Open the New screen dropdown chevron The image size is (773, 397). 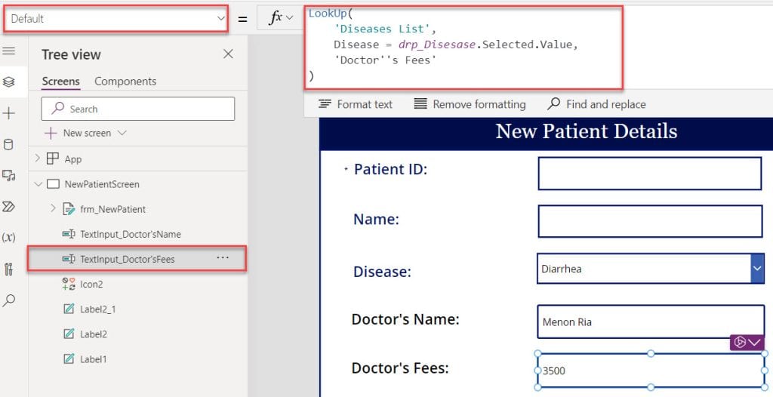click(x=122, y=133)
